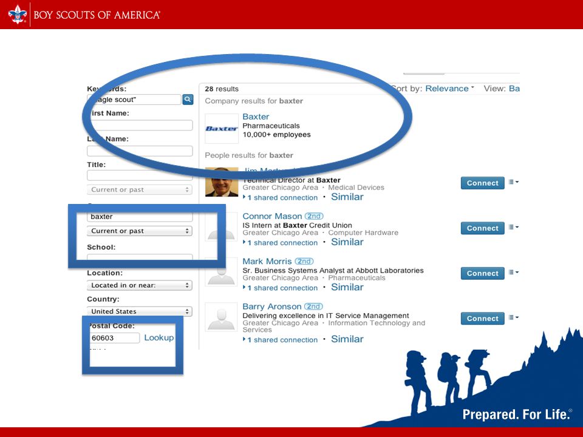583x437 pixels.
Task: Open the list menu icon beside Jim's Connect
Action: (x=514, y=182)
